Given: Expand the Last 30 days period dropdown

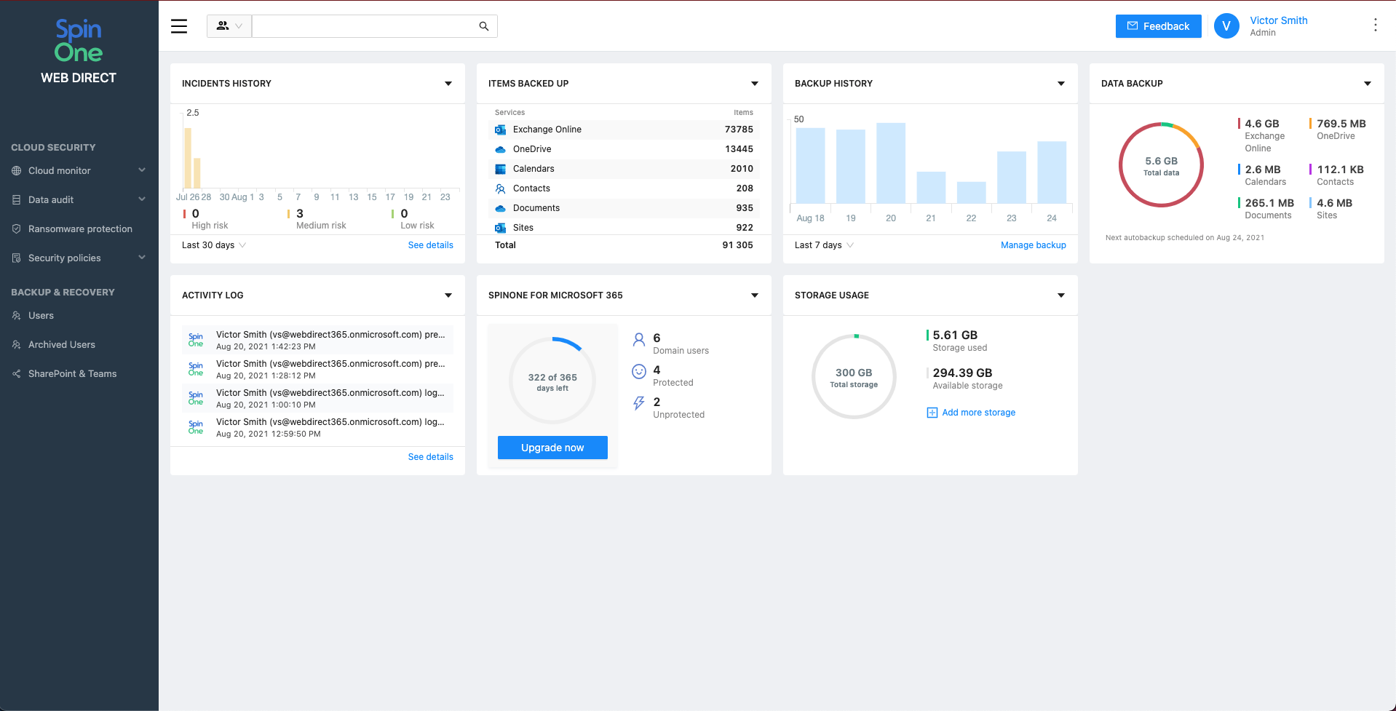Looking at the screenshot, I should (x=214, y=245).
